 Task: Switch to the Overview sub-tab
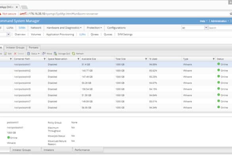tap(20, 35)
